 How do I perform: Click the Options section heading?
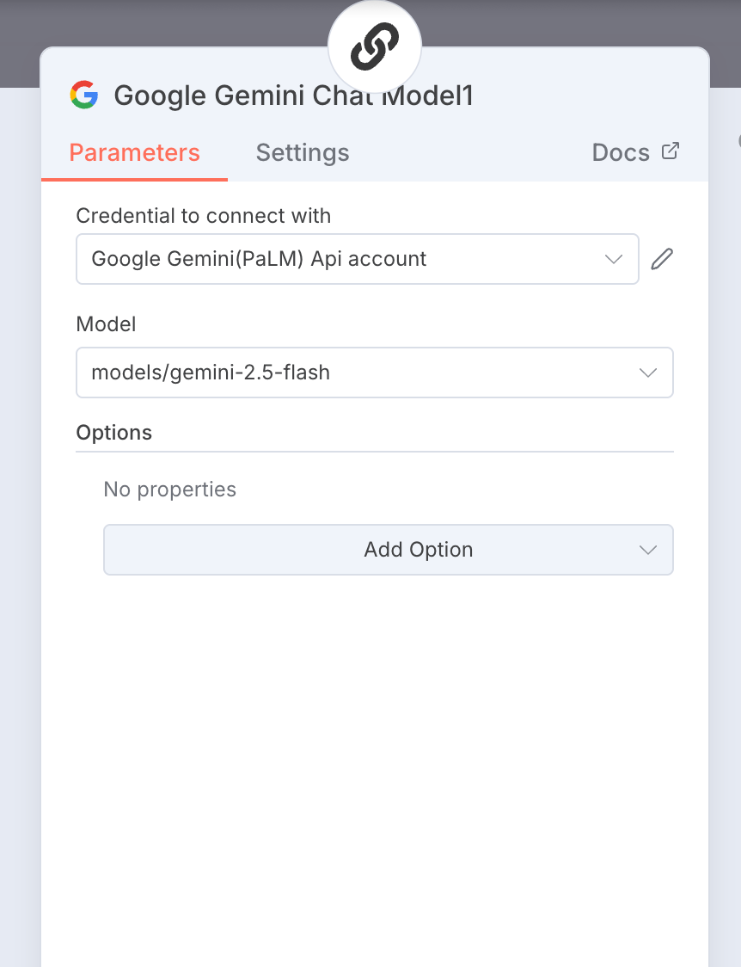[114, 433]
